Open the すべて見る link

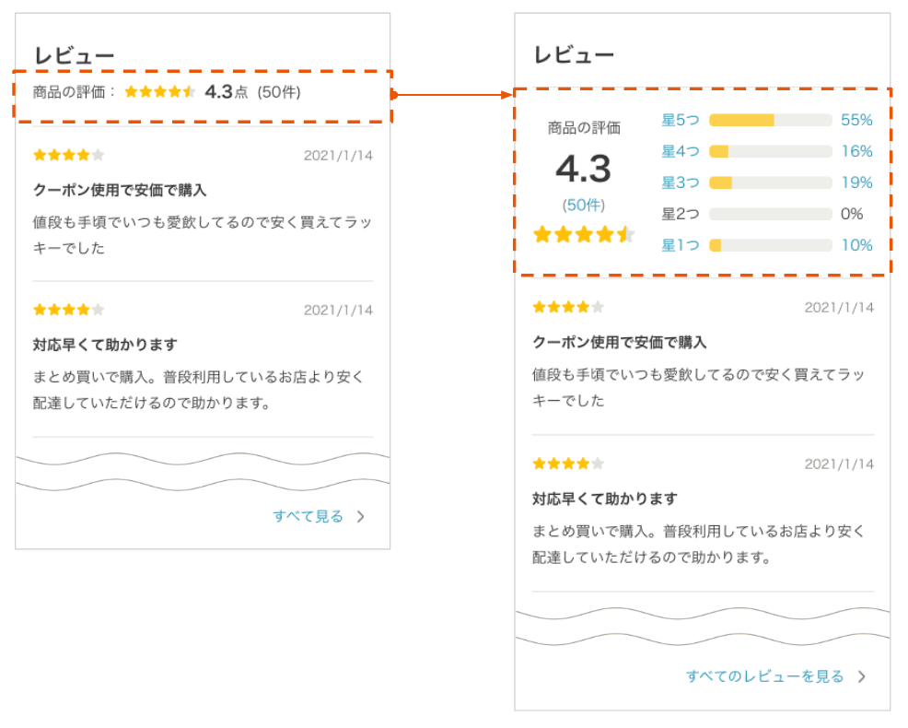click(x=308, y=517)
